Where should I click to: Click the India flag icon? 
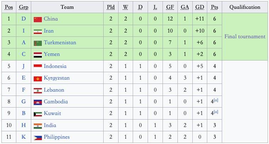pyautogui.click(x=38, y=126)
